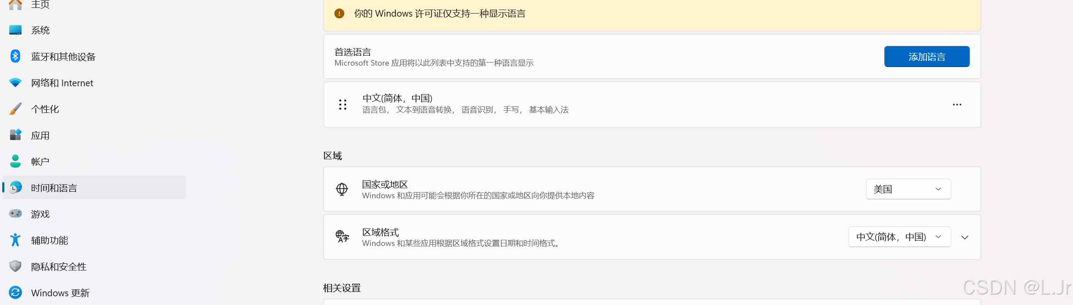Click the language features description line
The image size is (1073, 305).
click(466, 110)
